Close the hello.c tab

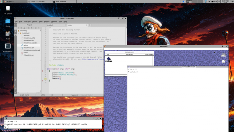click(87, 25)
